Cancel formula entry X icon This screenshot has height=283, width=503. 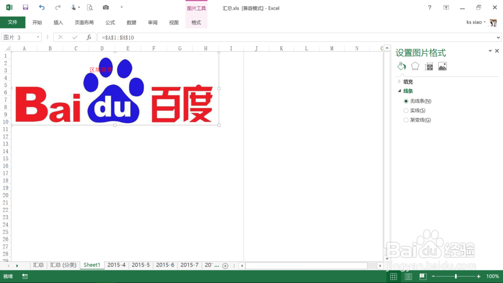click(x=60, y=38)
